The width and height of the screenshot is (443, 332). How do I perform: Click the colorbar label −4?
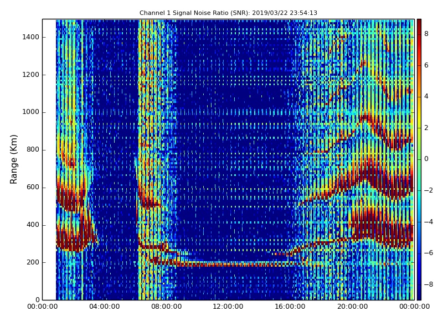point(429,222)
